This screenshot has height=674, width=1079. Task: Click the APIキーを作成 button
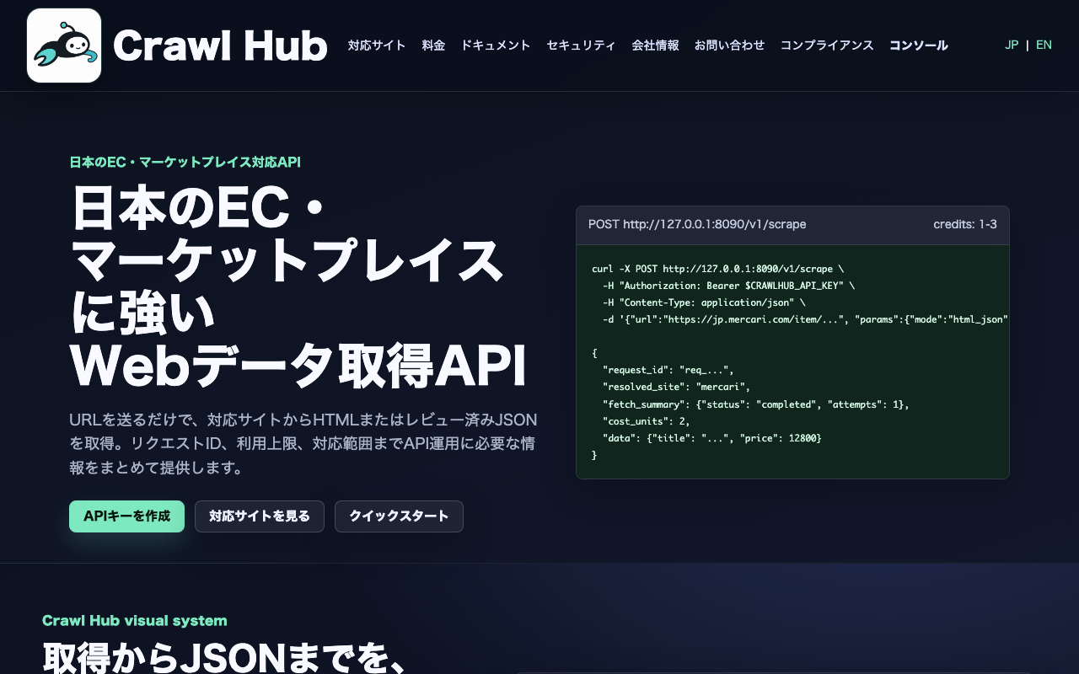[126, 516]
